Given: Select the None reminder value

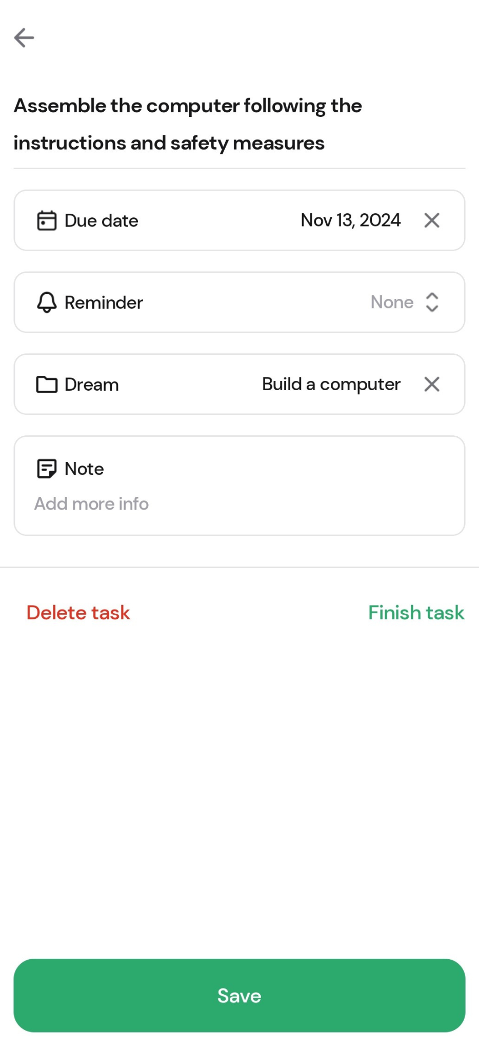Looking at the screenshot, I should point(392,302).
